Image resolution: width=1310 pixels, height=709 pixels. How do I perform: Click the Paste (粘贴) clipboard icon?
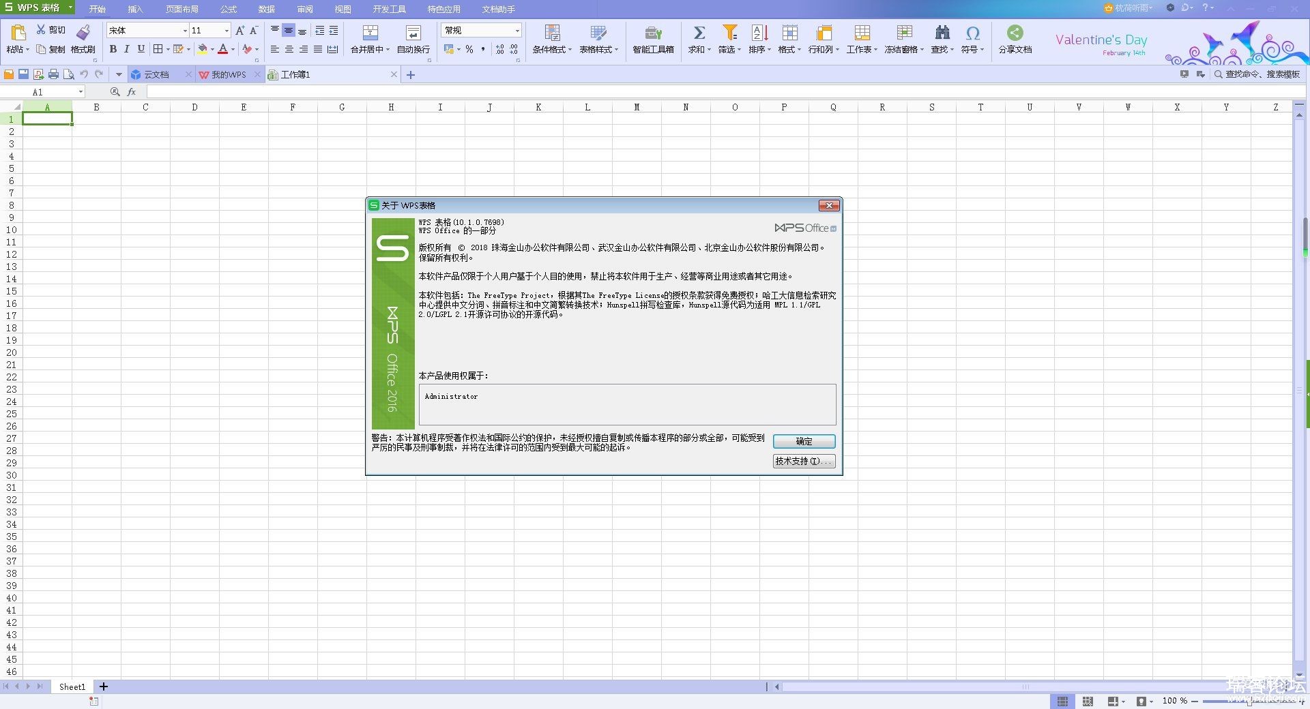18,33
